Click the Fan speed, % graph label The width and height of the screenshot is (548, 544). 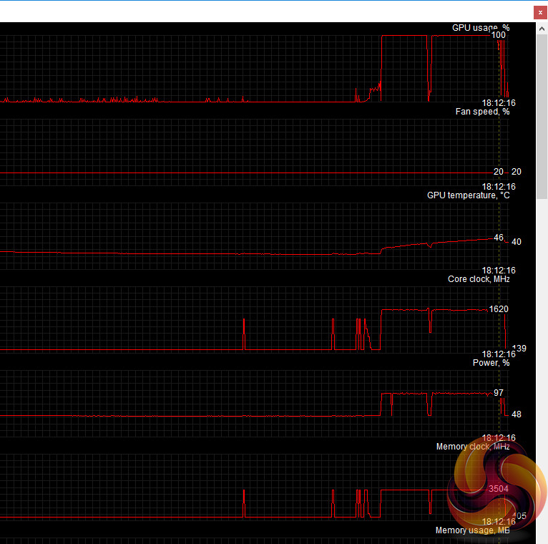(x=482, y=112)
